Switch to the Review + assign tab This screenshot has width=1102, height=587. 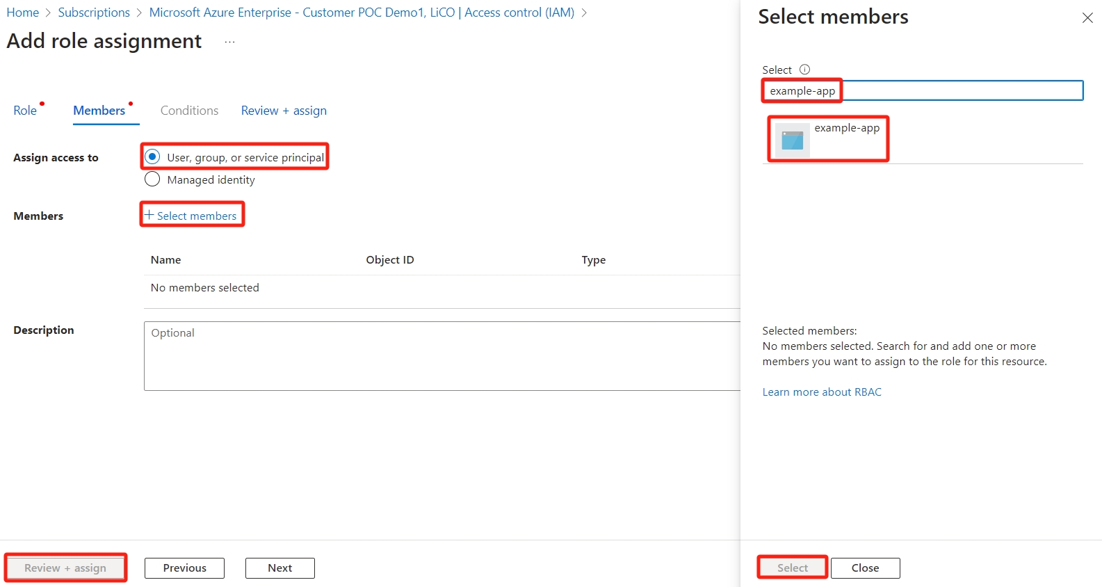click(x=284, y=111)
